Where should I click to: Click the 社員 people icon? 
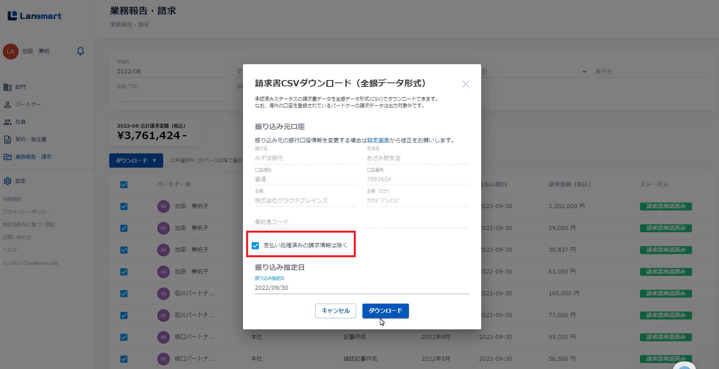[x=8, y=122]
